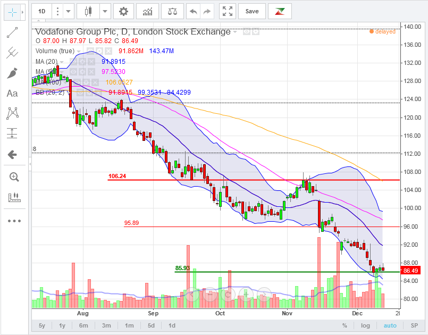Click the left-pointing back arrow in sidebar

pyautogui.click(x=12, y=155)
